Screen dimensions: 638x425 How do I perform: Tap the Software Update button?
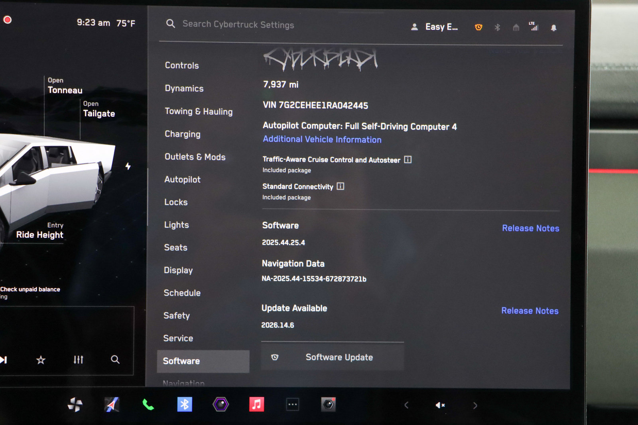(333, 357)
